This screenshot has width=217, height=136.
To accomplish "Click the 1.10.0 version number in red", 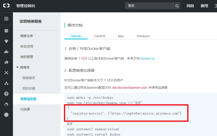I will tap(83, 59).
